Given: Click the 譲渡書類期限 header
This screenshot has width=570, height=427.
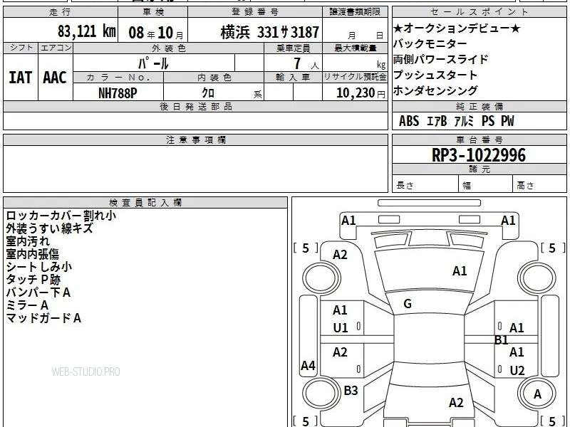Looking at the screenshot, I should [x=355, y=12].
